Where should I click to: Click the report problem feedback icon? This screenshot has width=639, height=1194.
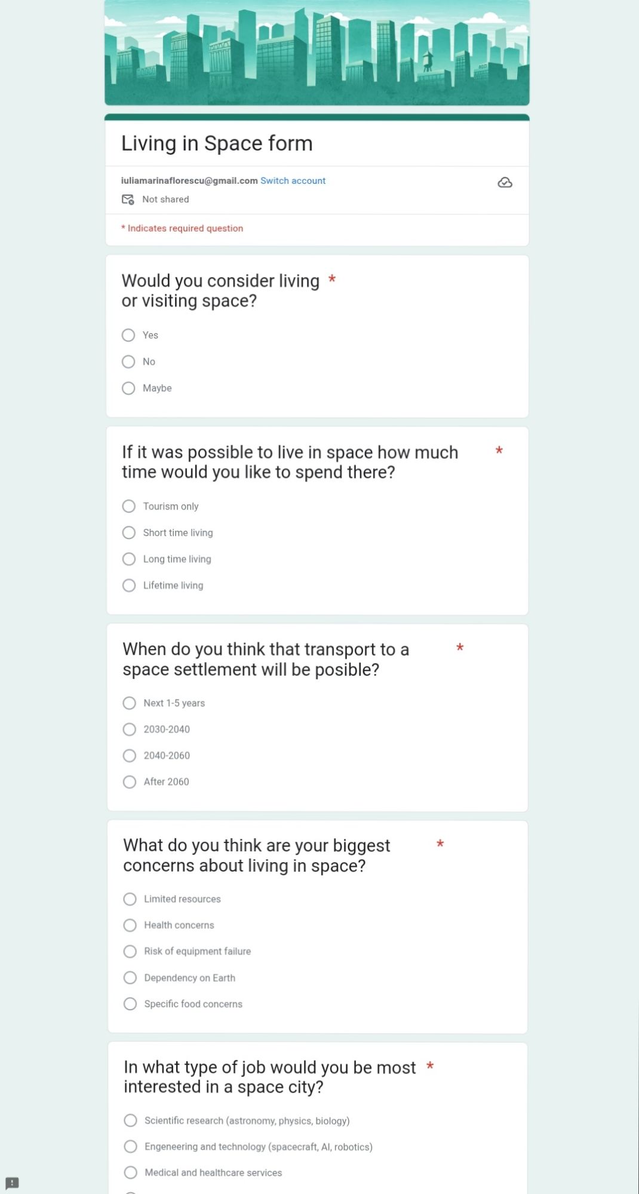tap(12, 1183)
